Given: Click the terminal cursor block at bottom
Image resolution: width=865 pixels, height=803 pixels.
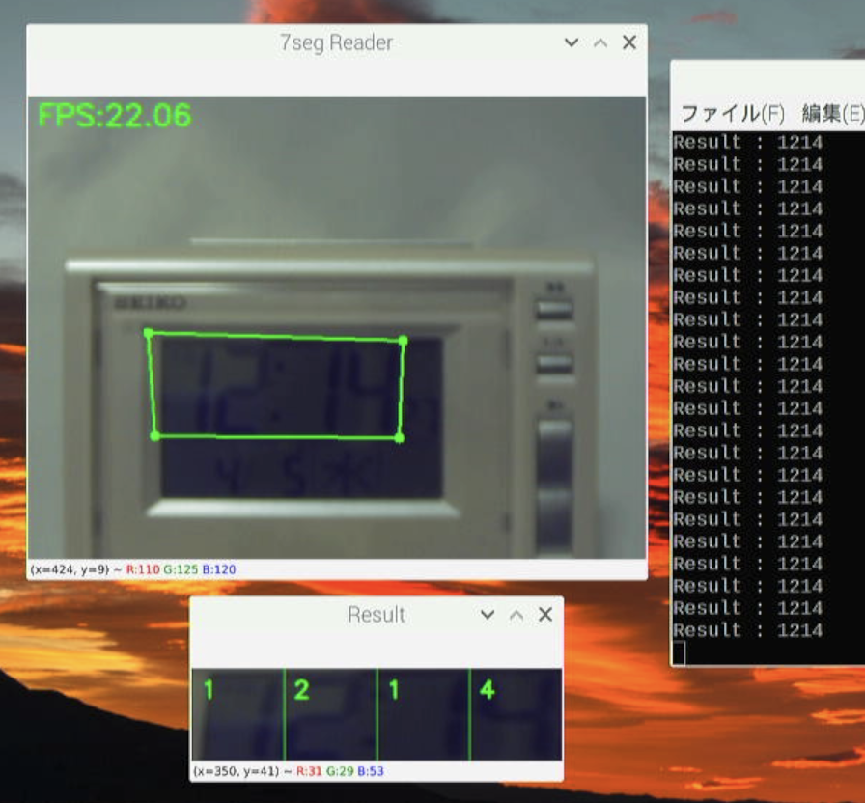Looking at the screenshot, I should pos(679,653).
